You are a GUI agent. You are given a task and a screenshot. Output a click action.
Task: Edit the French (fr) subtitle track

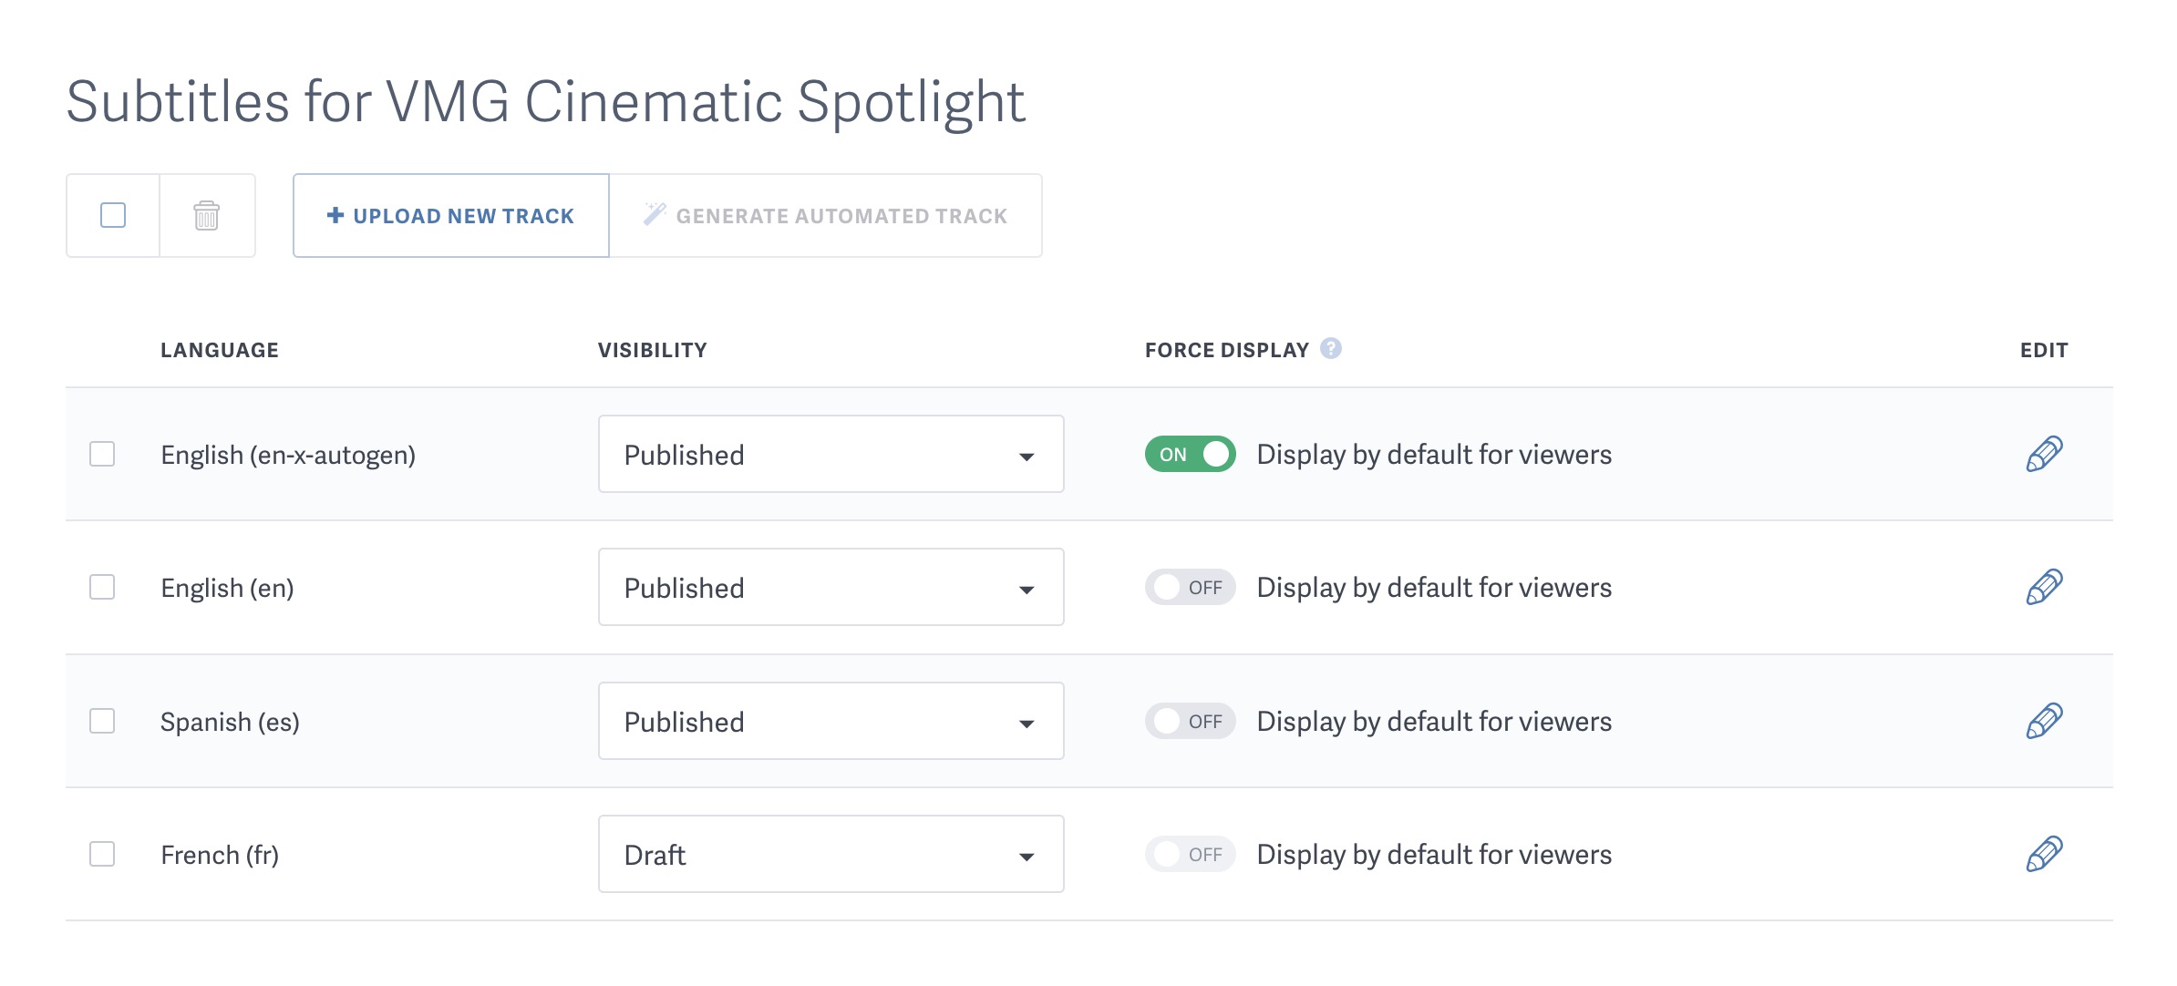pos(2044,854)
